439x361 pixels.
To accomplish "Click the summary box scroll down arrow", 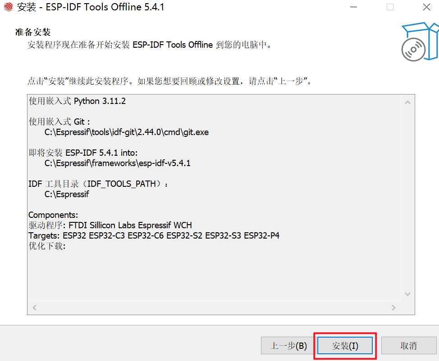I will (x=407, y=294).
